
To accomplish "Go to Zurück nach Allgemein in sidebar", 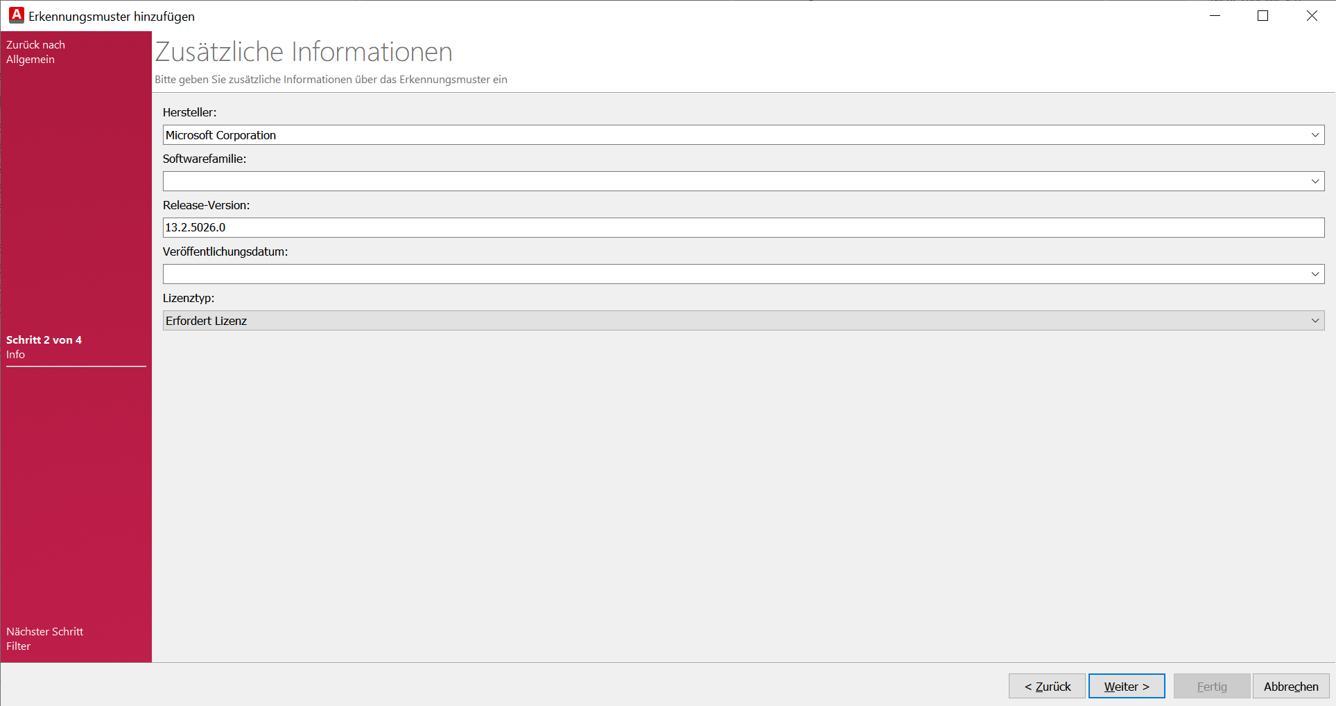I will coord(35,52).
